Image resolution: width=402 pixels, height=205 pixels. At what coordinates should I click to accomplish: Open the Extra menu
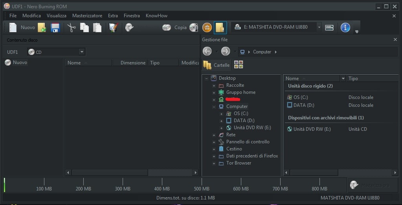coord(113,16)
